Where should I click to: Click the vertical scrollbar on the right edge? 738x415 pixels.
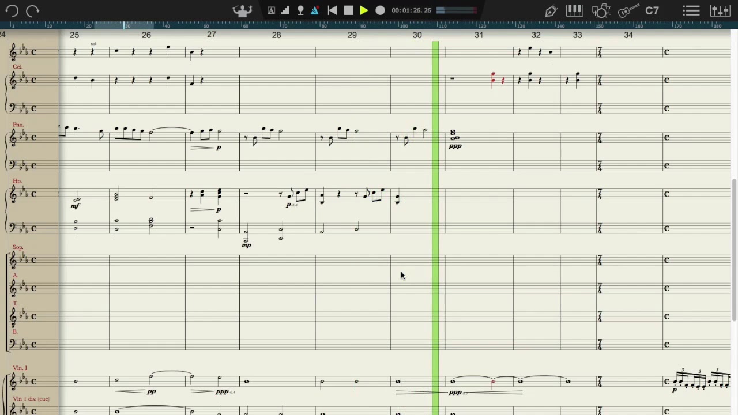[x=734, y=250]
